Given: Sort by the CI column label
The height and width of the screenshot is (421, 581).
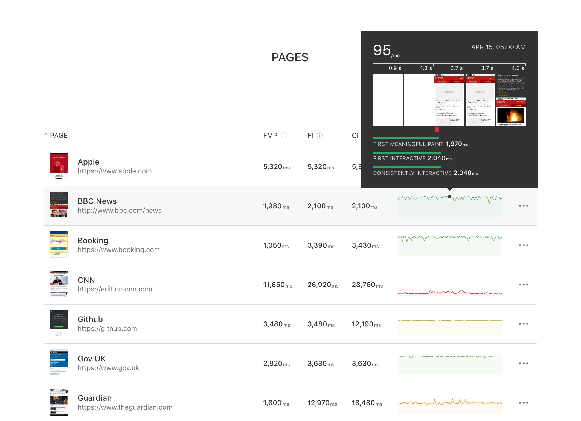Looking at the screenshot, I should coord(355,135).
